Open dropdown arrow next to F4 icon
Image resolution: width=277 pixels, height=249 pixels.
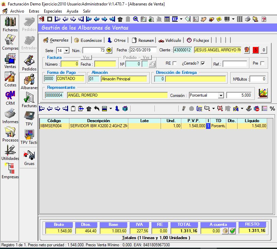pyautogui.click(x=242, y=109)
